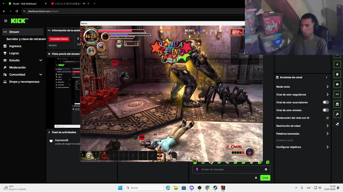Expand the Comunidad sidebar section
Viewport: 343px width, 192px height.
[23, 75]
